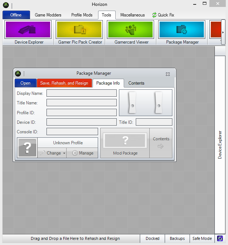
Task: Click the right console thumbnail image
Action: (x=159, y=103)
